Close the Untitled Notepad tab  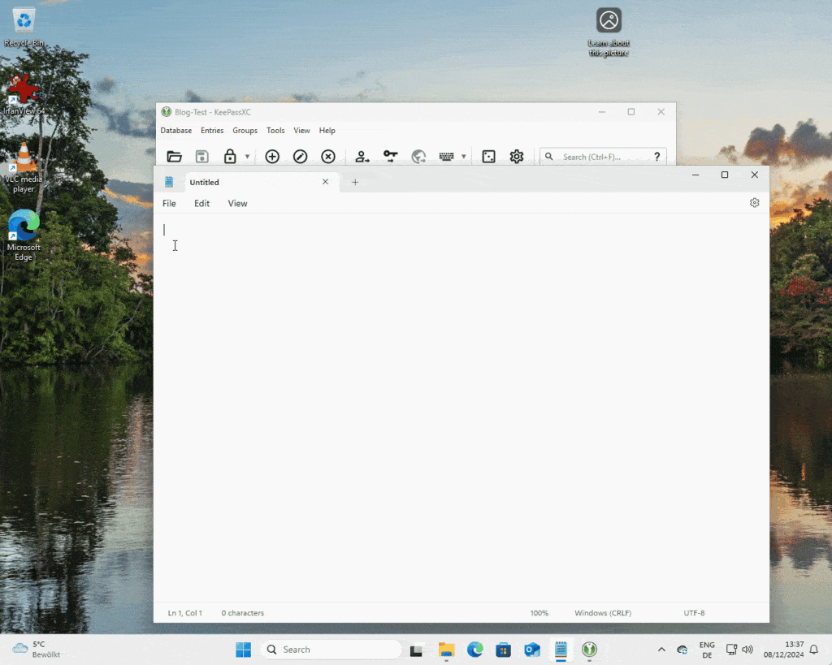point(325,182)
